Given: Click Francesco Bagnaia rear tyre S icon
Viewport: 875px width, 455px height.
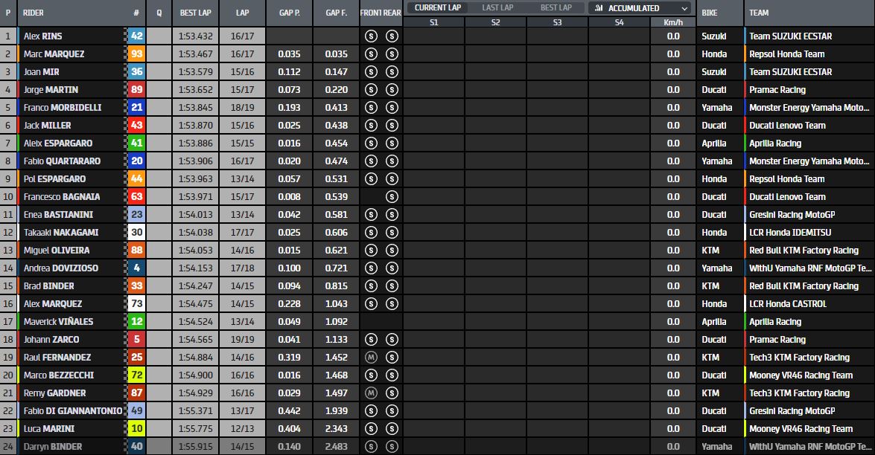Looking at the screenshot, I should point(392,196).
